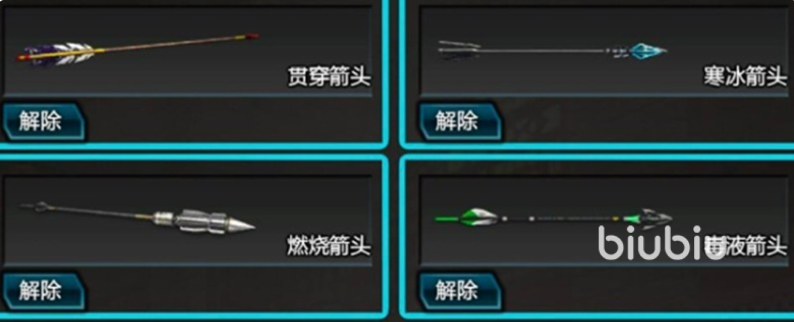Click the silver rocket head of burning arrow
794x322 pixels.
pyautogui.click(x=214, y=222)
